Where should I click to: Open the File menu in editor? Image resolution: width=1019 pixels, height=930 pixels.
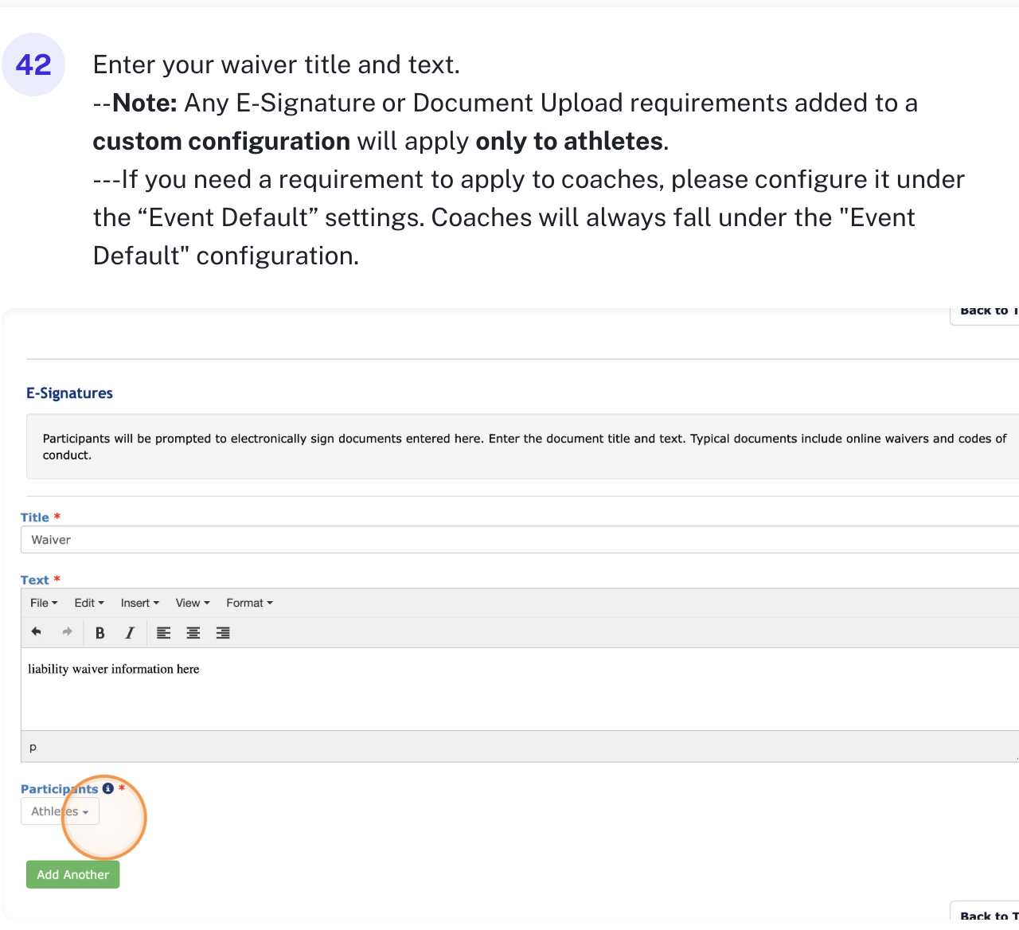[44, 603]
